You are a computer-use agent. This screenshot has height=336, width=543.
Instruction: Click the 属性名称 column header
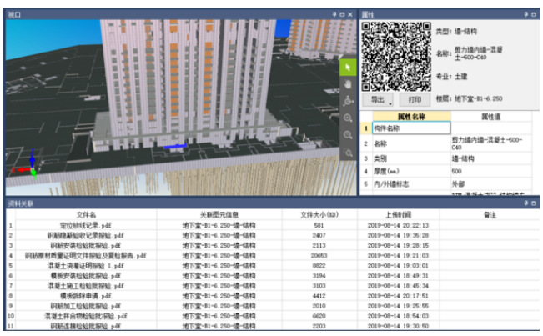click(411, 117)
